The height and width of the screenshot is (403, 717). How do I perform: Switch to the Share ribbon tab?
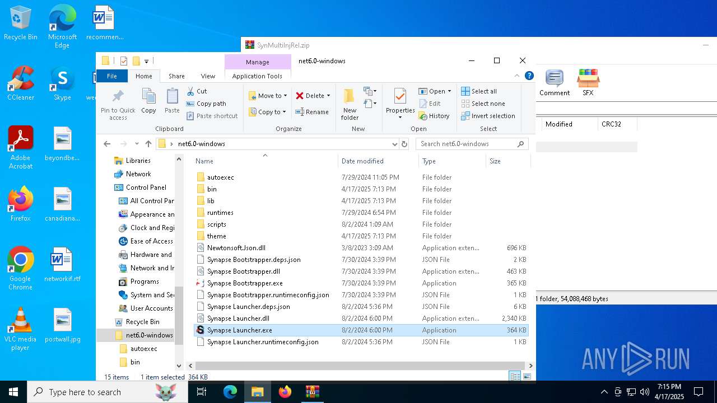click(176, 76)
